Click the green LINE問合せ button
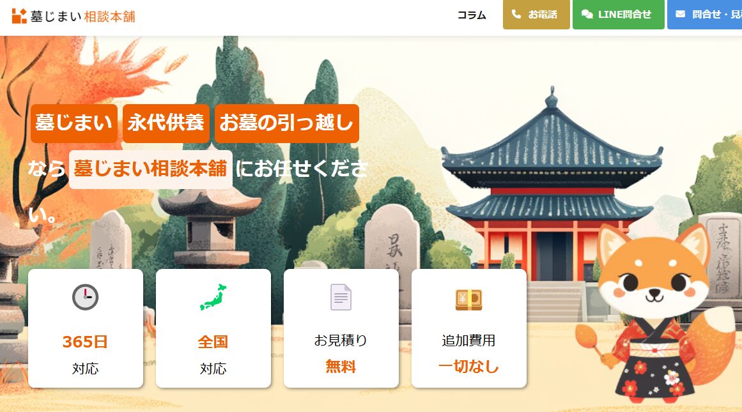 point(619,15)
